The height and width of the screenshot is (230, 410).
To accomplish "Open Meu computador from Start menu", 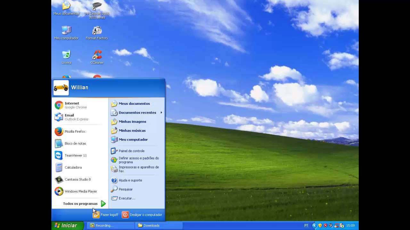I will tap(136, 139).
